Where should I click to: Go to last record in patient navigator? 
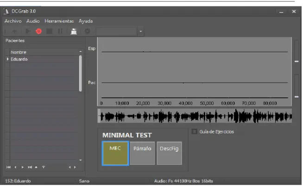(x=30, y=167)
